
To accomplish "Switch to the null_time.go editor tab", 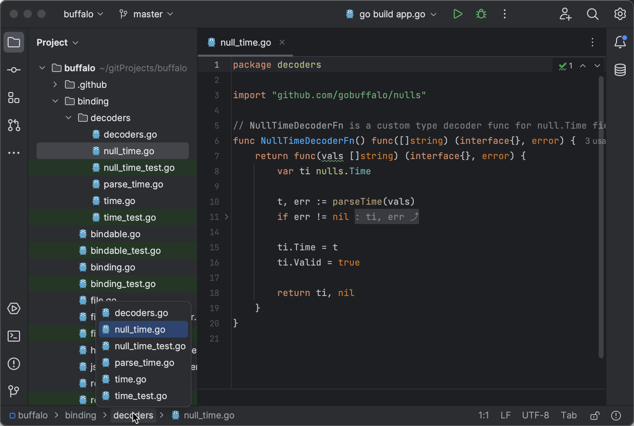I will (245, 42).
